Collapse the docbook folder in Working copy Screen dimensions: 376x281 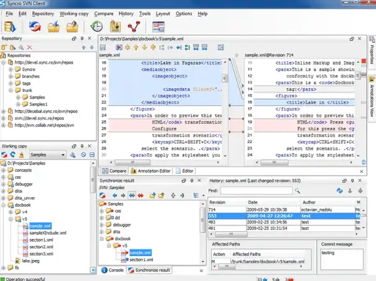point(3,205)
